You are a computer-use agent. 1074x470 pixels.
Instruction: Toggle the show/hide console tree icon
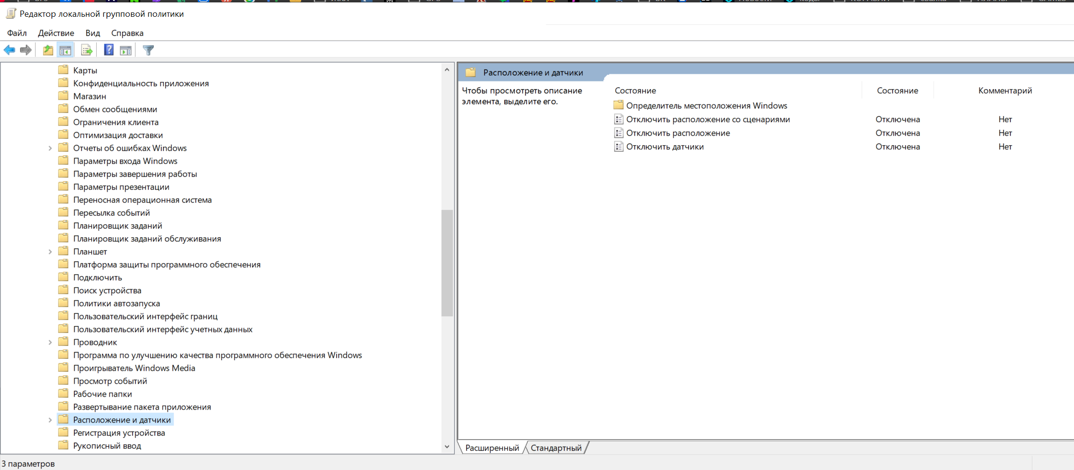[x=66, y=50]
